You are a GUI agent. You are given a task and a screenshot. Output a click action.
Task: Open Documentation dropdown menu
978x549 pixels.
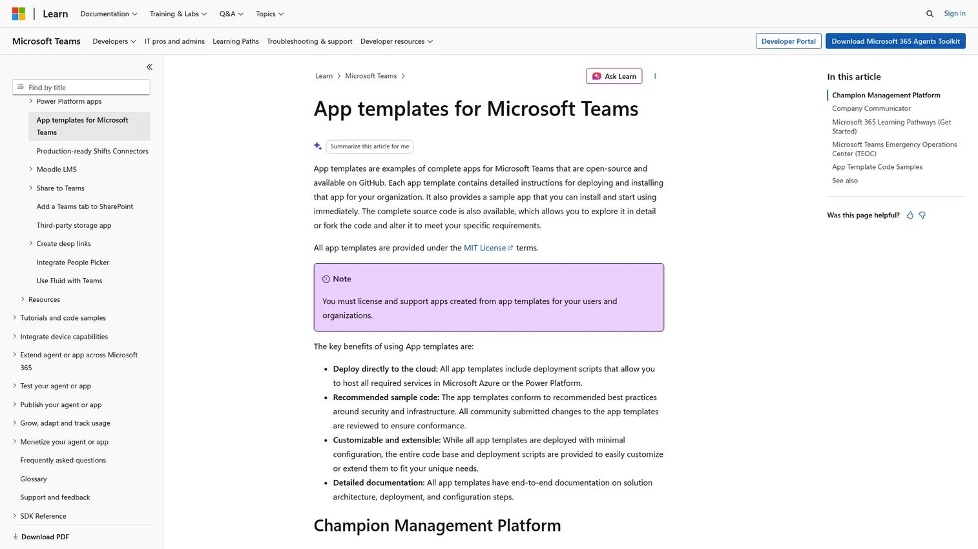pos(109,14)
